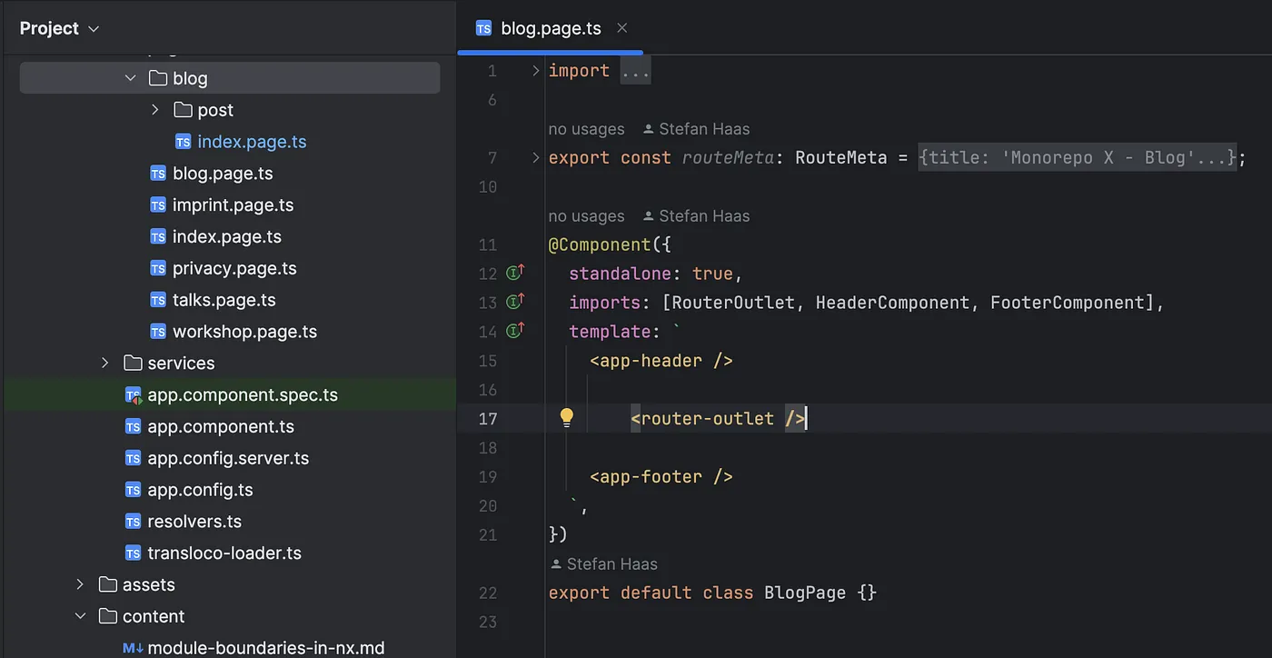Click FooterComponent in the imports array
Image resolution: width=1272 pixels, height=658 pixels.
point(1067,303)
